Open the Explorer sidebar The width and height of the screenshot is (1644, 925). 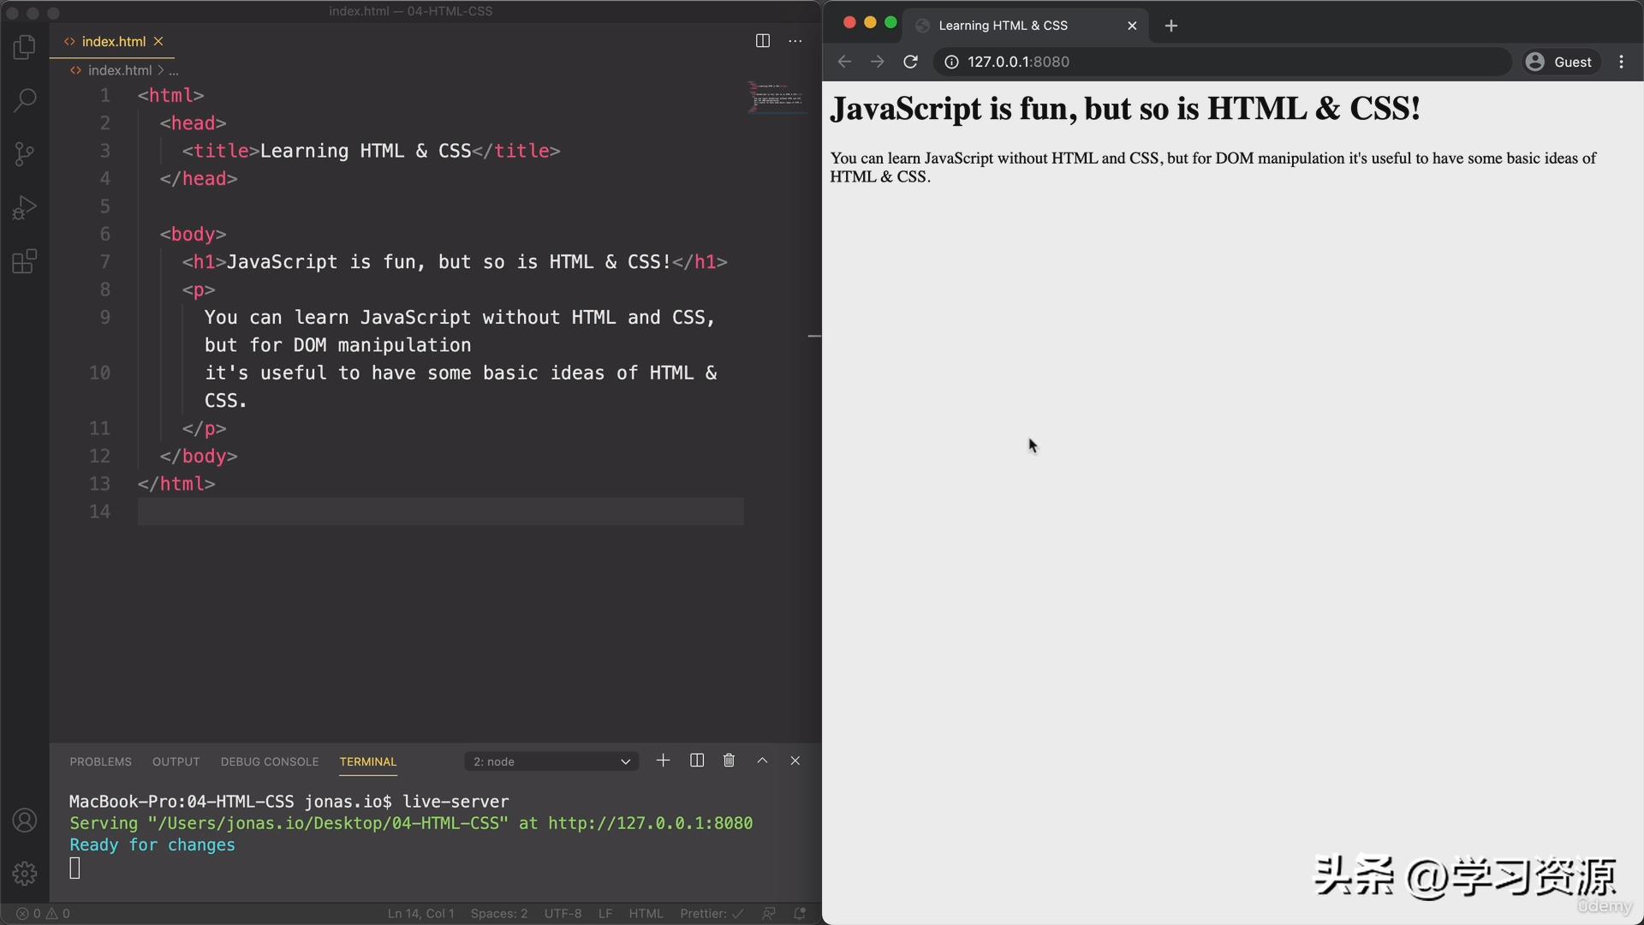[24, 47]
